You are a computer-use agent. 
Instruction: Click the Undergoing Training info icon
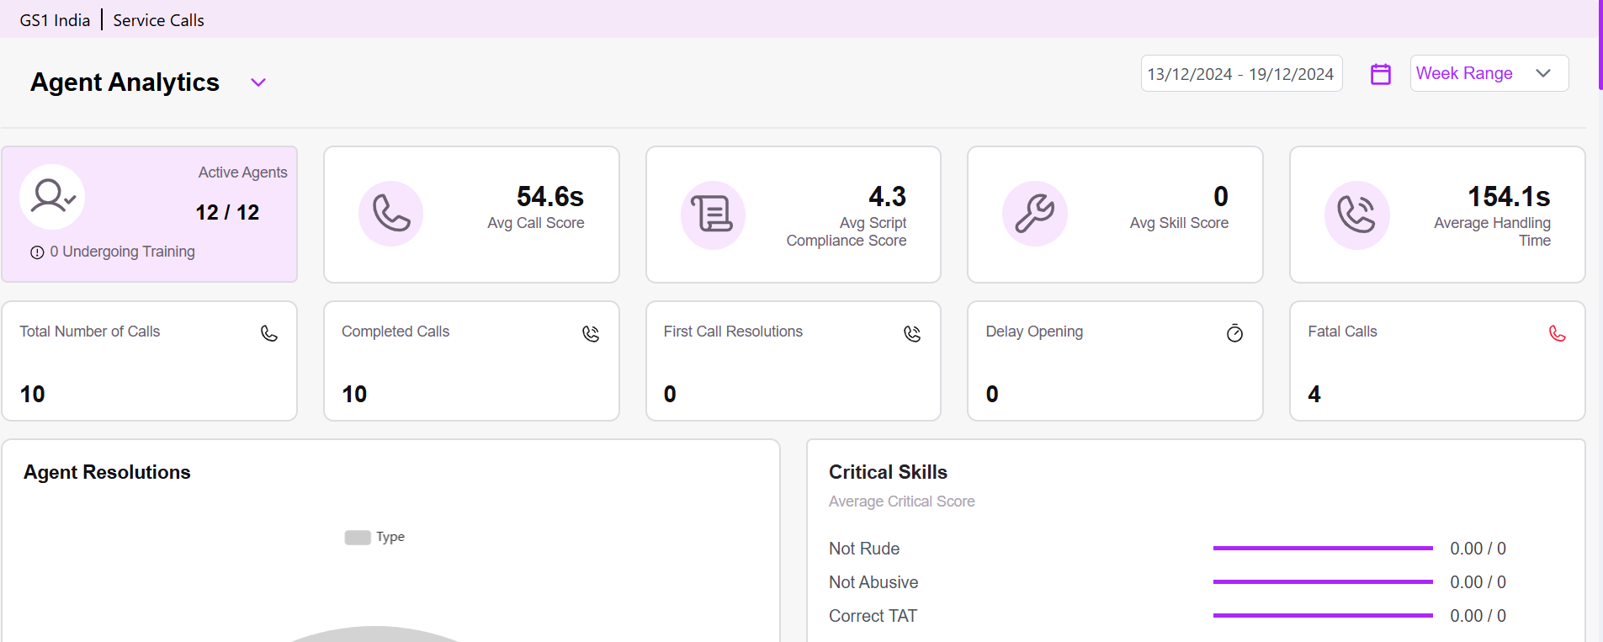pos(37,252)
